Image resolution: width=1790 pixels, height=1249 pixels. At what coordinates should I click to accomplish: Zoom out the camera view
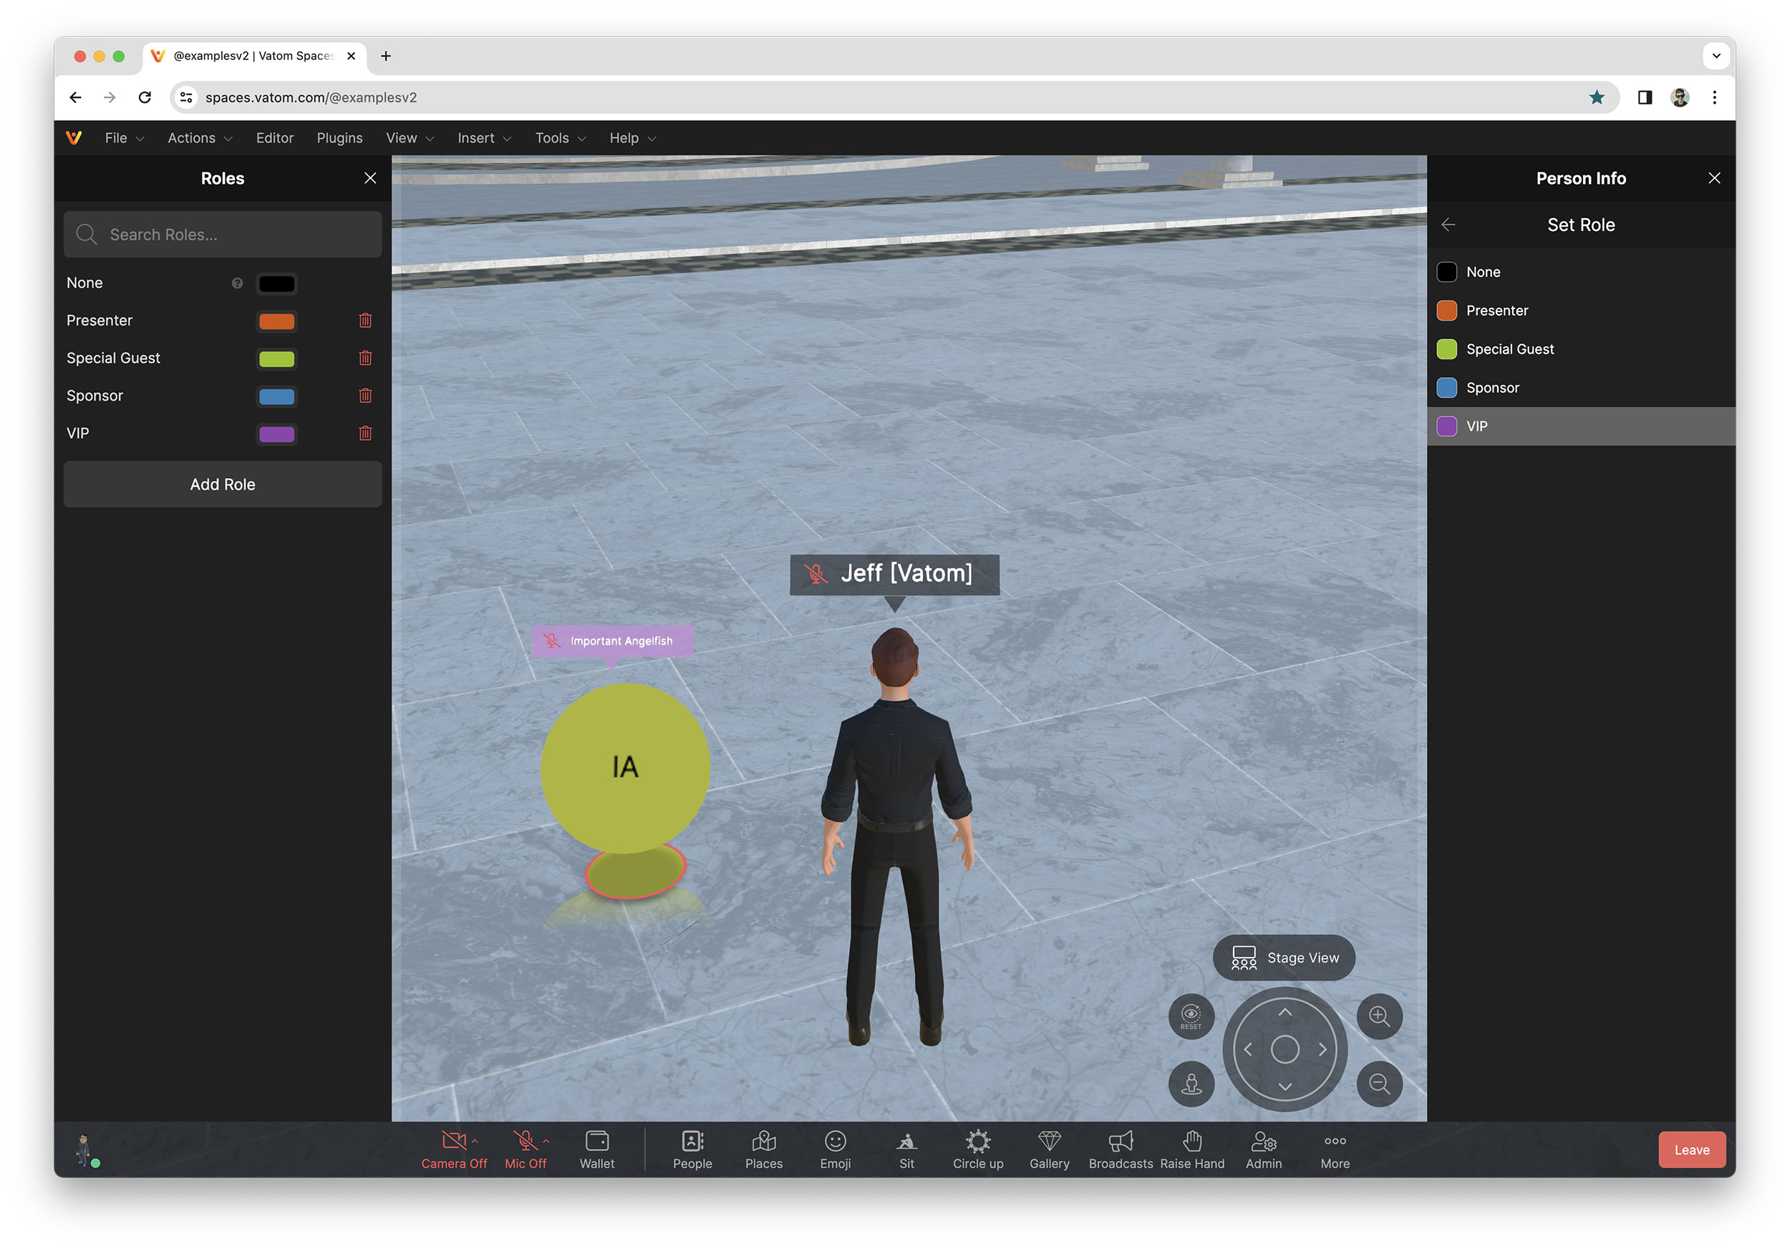click(1379, 1083)
